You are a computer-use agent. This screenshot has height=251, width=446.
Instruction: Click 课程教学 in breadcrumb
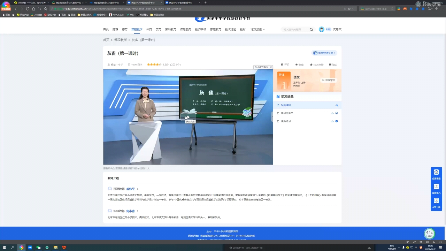(x=121, y=40)
